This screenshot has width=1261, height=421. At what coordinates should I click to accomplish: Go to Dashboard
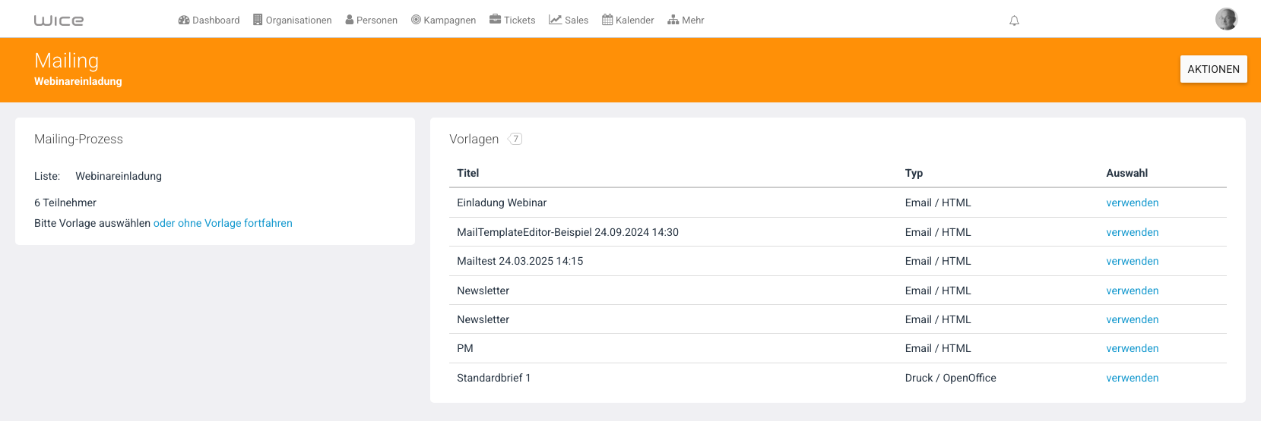pos(209,20)
